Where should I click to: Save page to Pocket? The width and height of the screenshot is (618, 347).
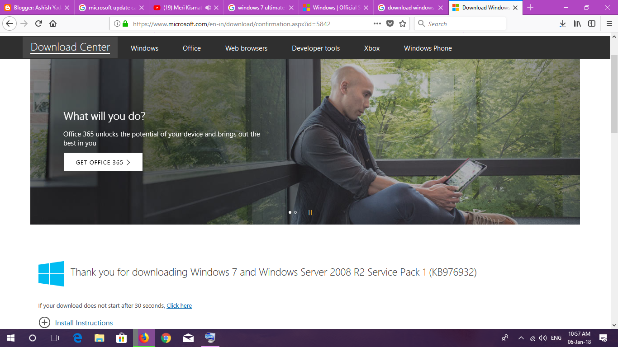click(390, 24)
